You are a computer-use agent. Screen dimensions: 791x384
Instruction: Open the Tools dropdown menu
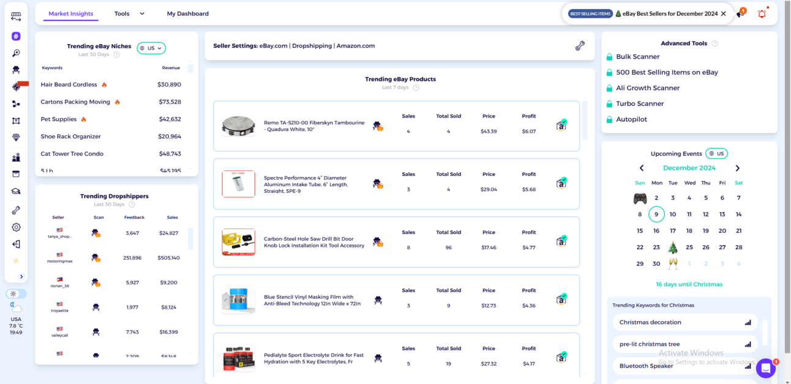(129, 13)
